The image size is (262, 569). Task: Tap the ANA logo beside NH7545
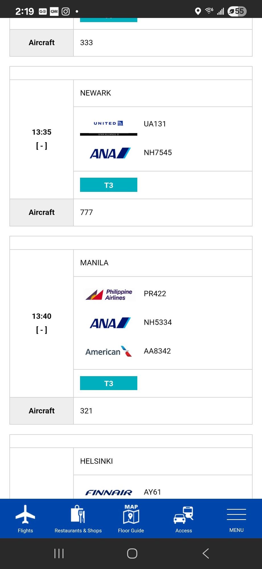(110, 153)
